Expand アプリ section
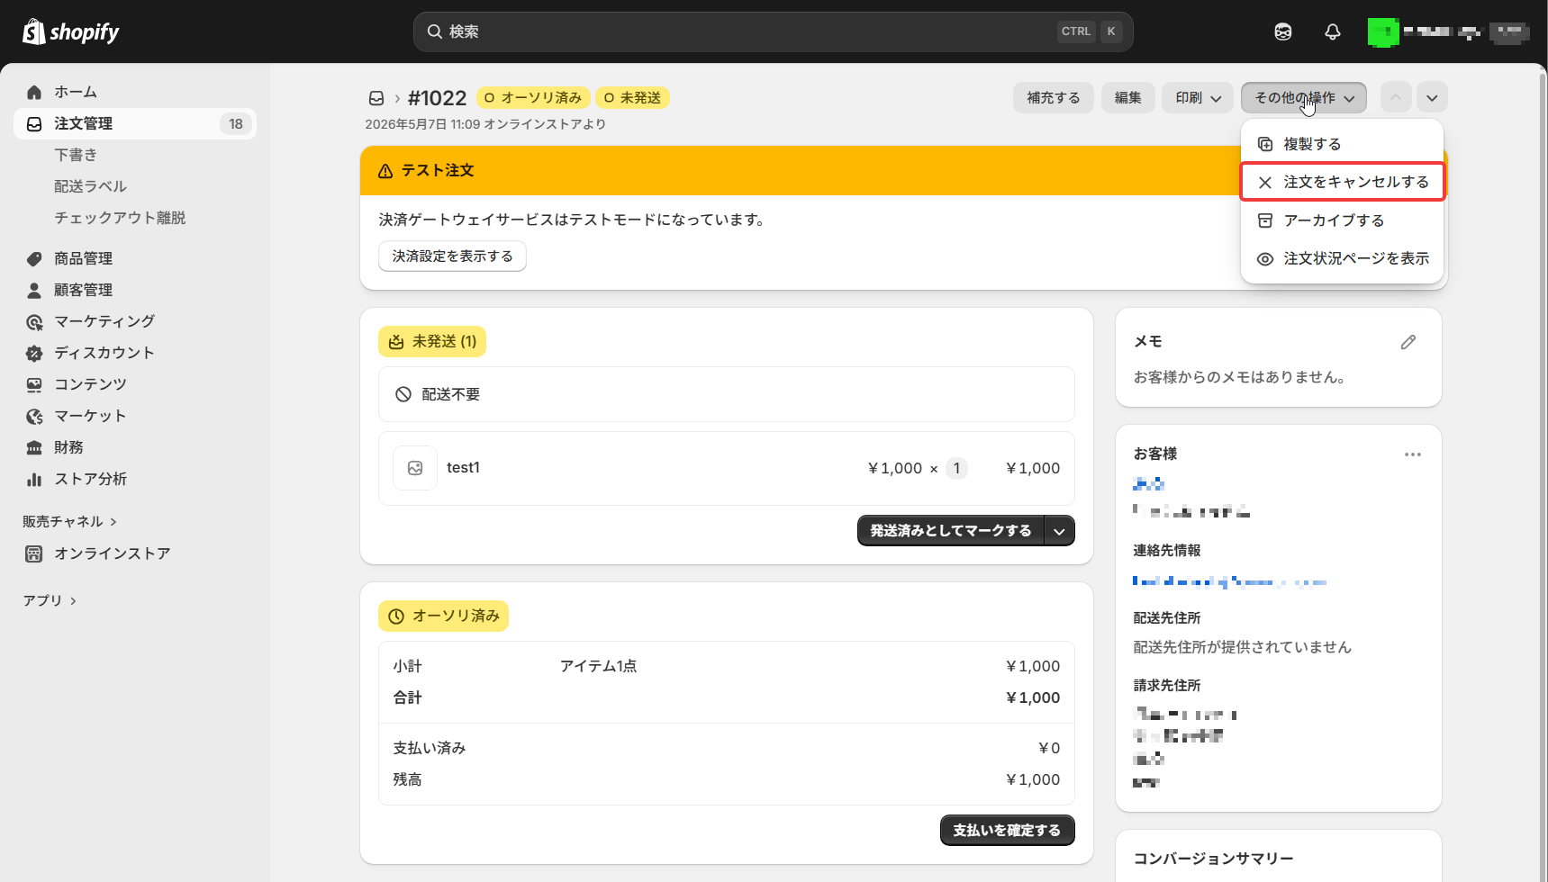This screenshot has height=882, width=1548. (x=50, y=600)
